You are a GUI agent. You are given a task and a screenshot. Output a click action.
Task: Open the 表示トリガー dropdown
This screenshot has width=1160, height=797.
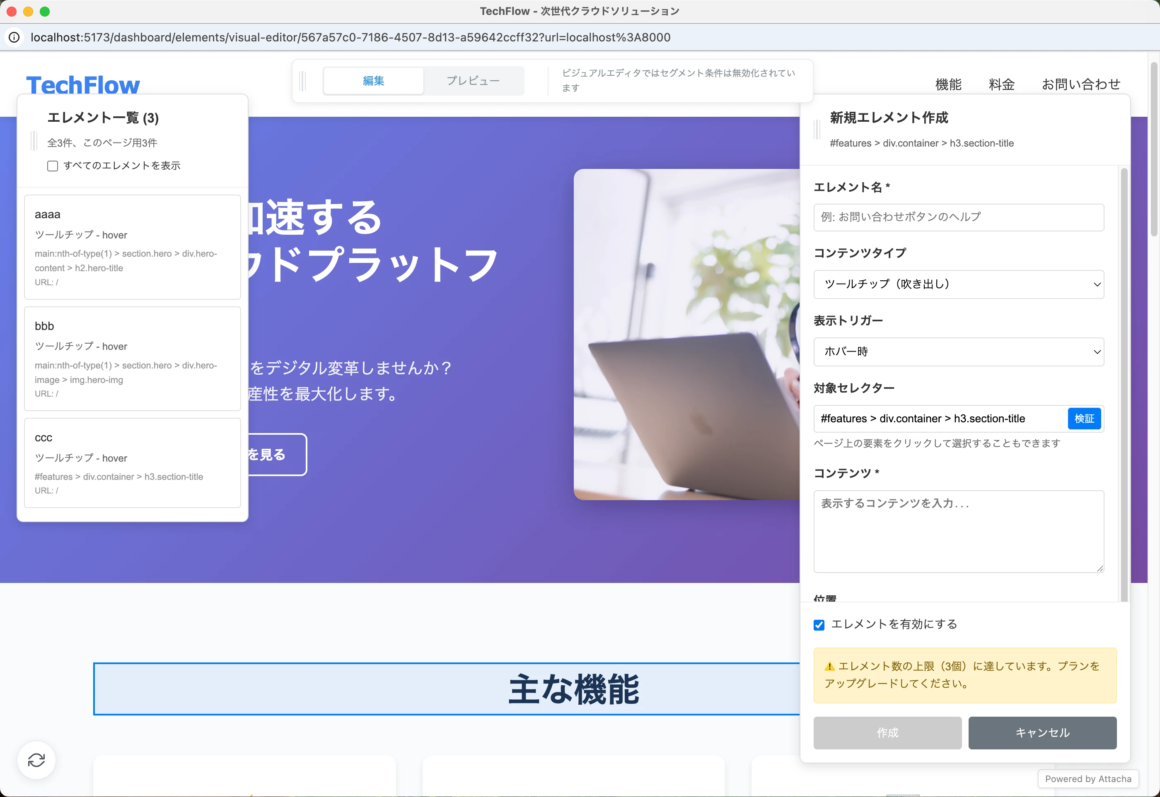(x=958, y=352)
